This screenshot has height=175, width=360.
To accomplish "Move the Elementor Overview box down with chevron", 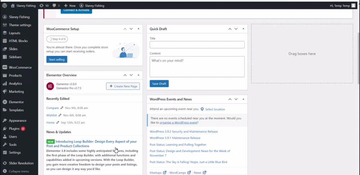I will [131, 75].
